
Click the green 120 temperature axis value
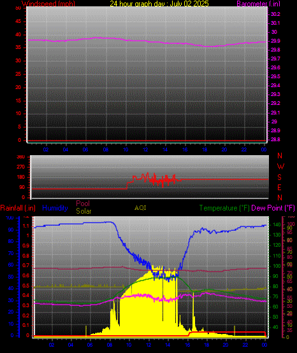pos(277,246)
